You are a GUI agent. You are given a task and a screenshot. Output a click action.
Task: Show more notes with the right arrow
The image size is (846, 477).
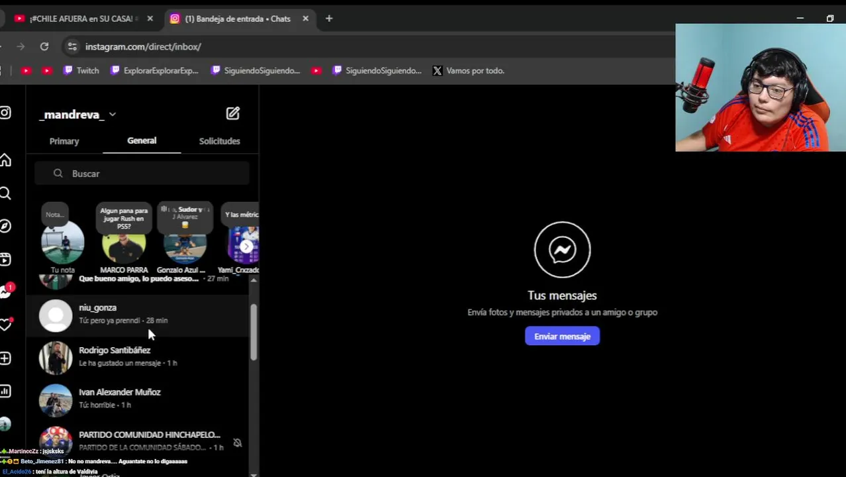(x=246, y=247)
